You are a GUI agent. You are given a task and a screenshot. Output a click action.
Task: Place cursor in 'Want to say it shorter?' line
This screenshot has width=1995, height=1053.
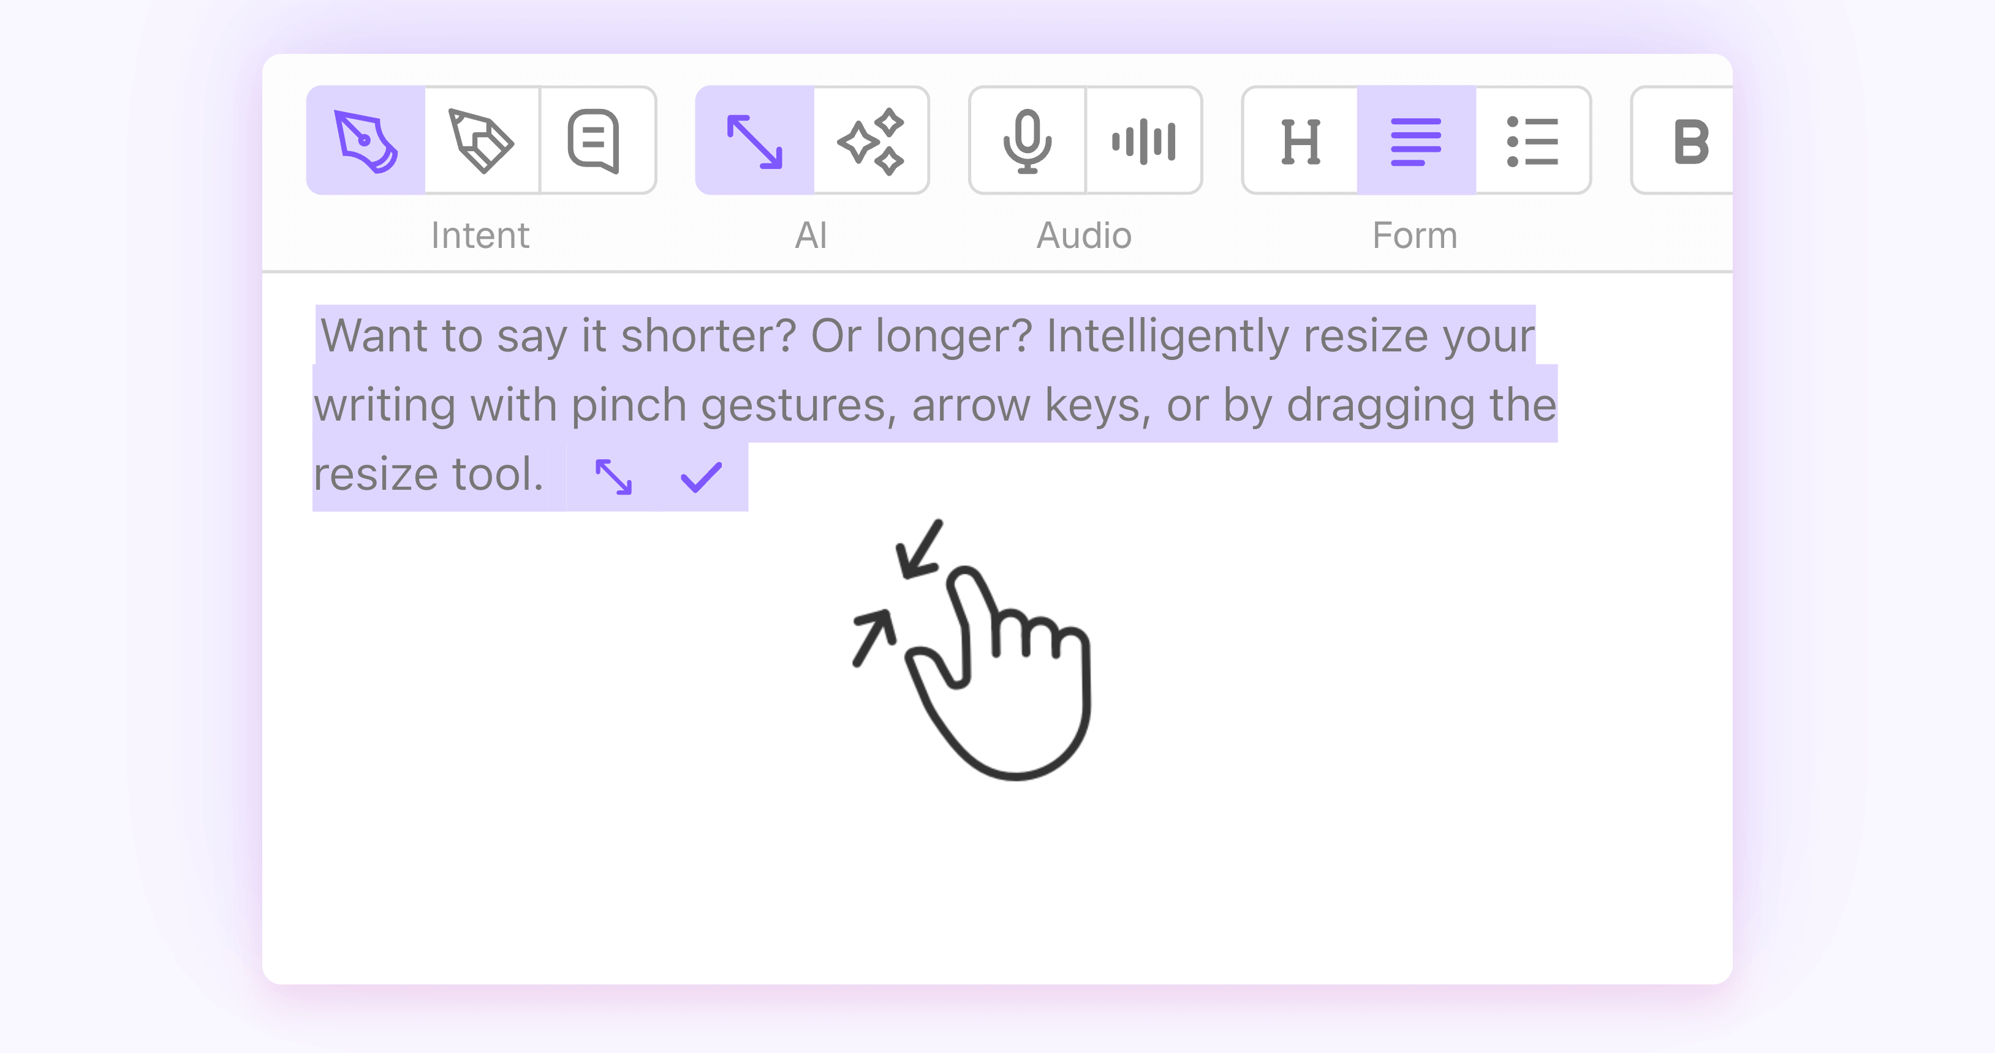(927, 335)
